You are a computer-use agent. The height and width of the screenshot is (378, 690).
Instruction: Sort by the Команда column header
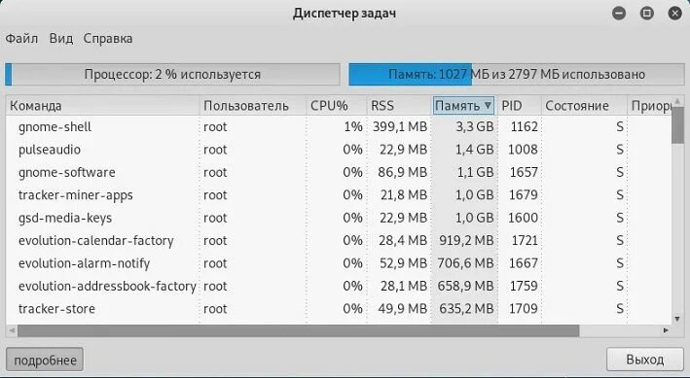(x=102, y=106)
